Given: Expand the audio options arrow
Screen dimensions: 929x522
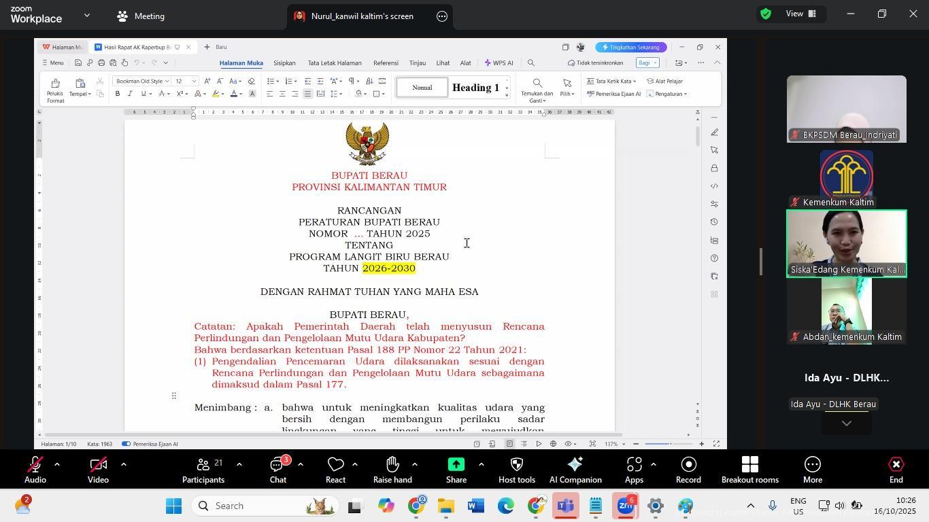Looking at the screenshot, I should 57,464.
